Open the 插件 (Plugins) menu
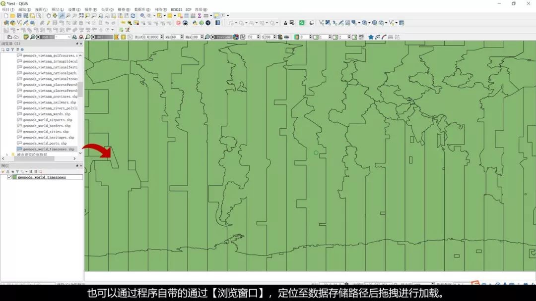Viewport: 536px width, 301px height. tap(91, 9)
